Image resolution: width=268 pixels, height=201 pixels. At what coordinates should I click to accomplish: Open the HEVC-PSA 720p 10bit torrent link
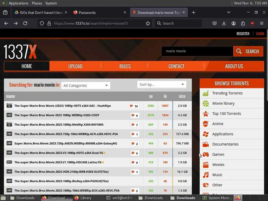click(66, 134)
